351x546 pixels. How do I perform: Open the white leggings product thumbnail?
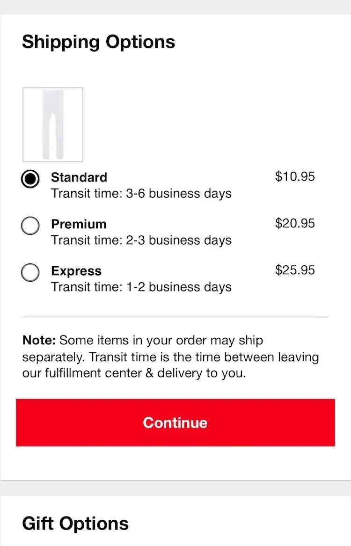pos(53,124)
